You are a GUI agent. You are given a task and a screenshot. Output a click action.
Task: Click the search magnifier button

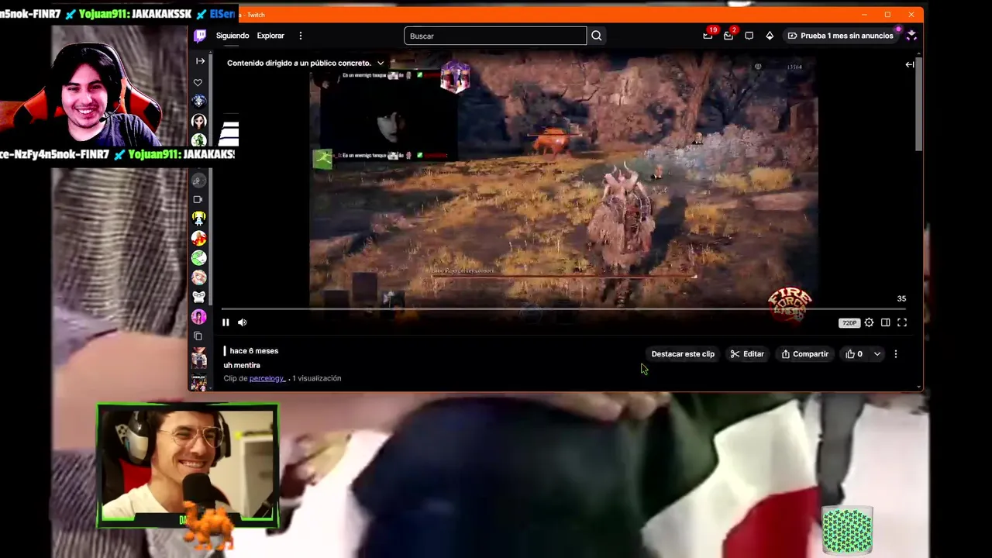(597, 36)
